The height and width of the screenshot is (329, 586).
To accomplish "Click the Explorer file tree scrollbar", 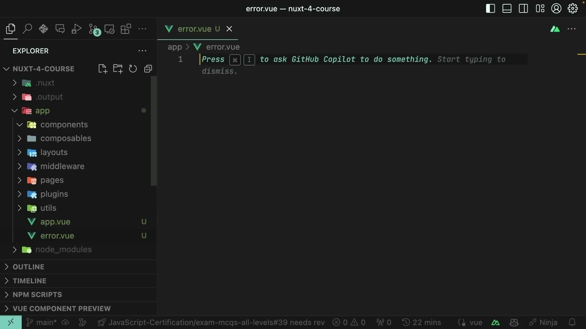I will click(154, 131).
